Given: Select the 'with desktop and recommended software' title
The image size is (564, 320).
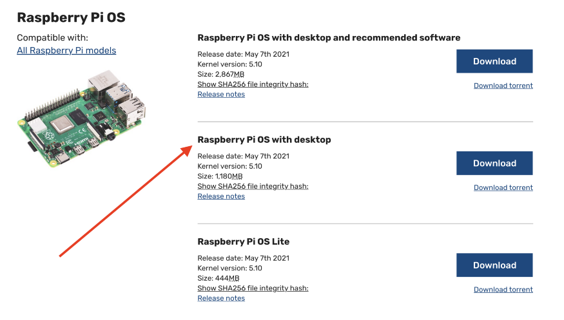Looking at the screenshot, I should coord(329,37).
